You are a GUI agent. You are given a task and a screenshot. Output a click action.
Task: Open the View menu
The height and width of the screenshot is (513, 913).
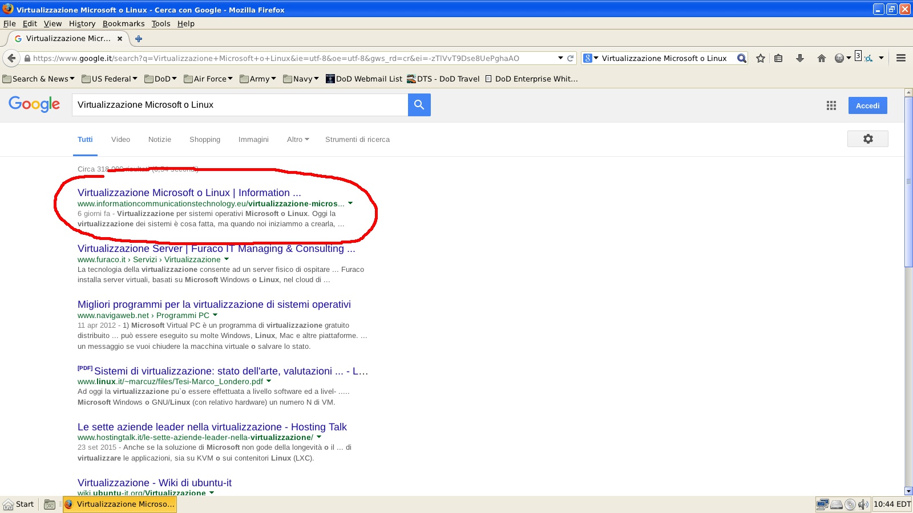point(52,23)
